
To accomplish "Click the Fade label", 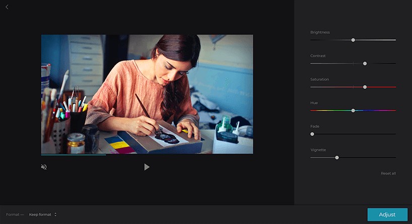I will [x=315, y=126].
